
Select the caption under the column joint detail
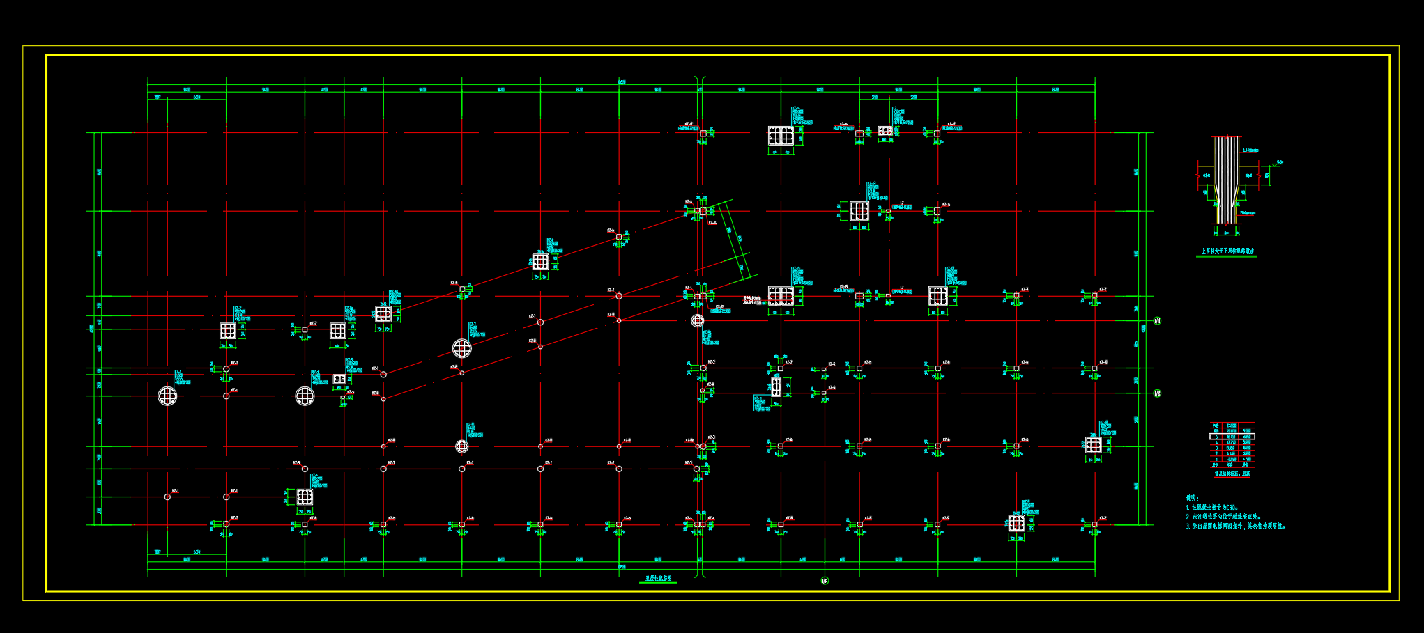click(1227, 251)
